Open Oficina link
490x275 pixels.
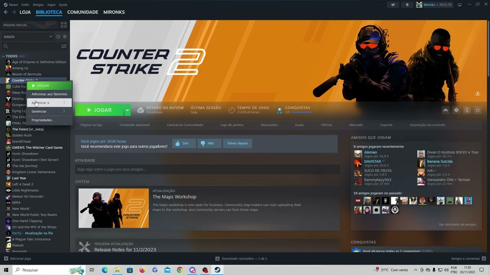click(x=327, y=125)
